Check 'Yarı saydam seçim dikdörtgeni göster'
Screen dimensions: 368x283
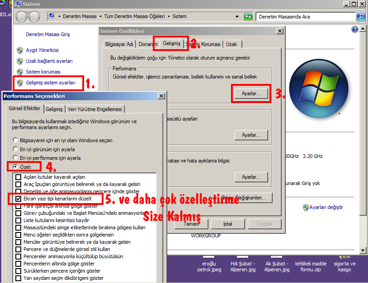[18, 278]
